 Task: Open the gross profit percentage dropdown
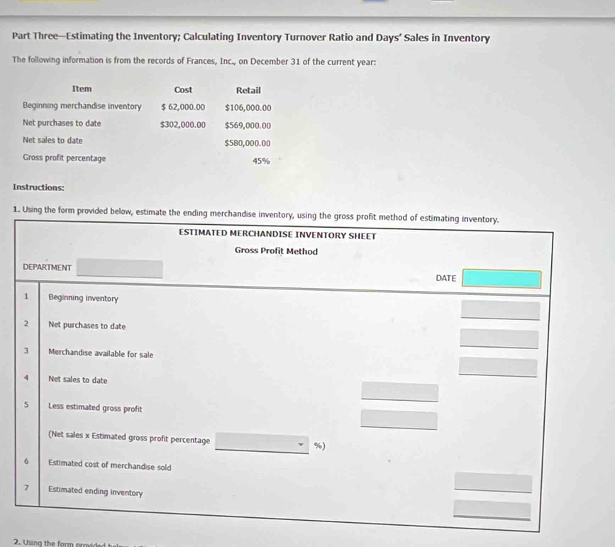[262, 443]
